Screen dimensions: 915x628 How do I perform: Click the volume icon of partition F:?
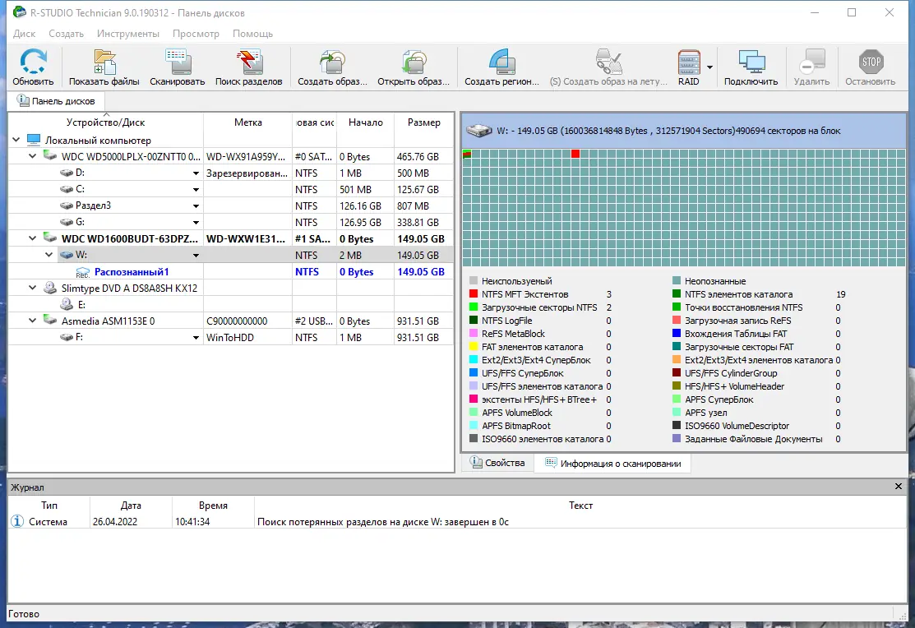67,337
